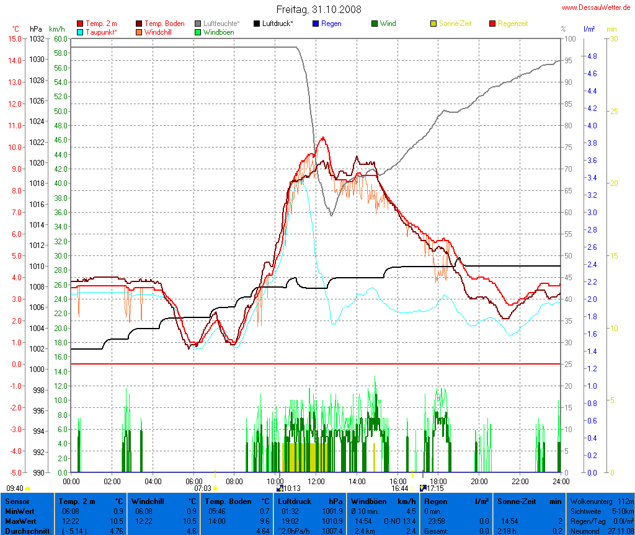The height and width of the screenshot is (535, 635).
Task: Click the marker icon next to 17:15
Action: 423,489
